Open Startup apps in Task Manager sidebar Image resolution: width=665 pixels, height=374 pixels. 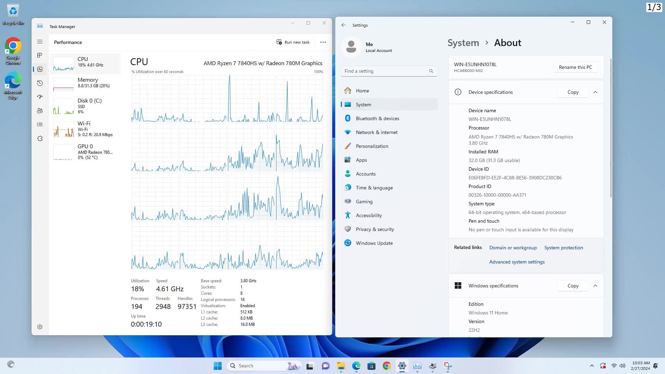[40, 97]
